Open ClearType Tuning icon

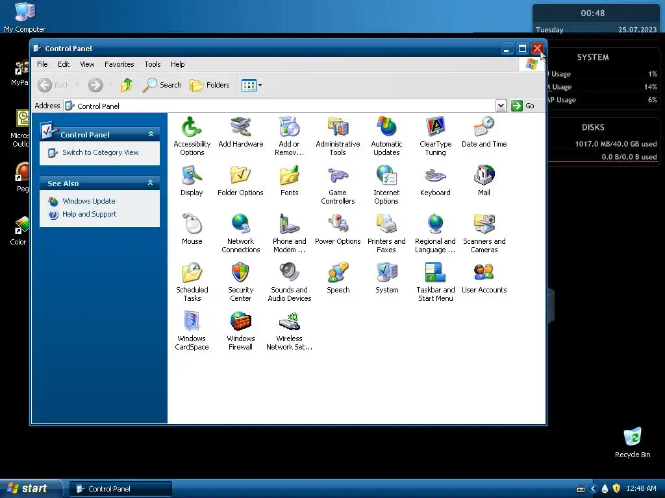pyautogui.click(x=435, y=127)
